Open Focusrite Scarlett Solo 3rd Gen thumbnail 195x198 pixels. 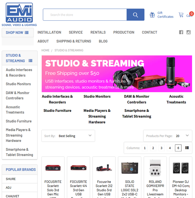coord(53,168)
